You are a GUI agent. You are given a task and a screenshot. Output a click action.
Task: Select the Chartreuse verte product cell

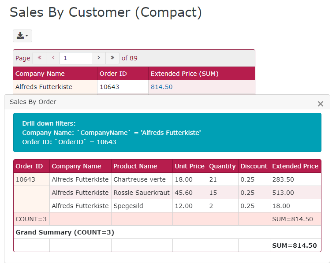click(x=139, y=179)
